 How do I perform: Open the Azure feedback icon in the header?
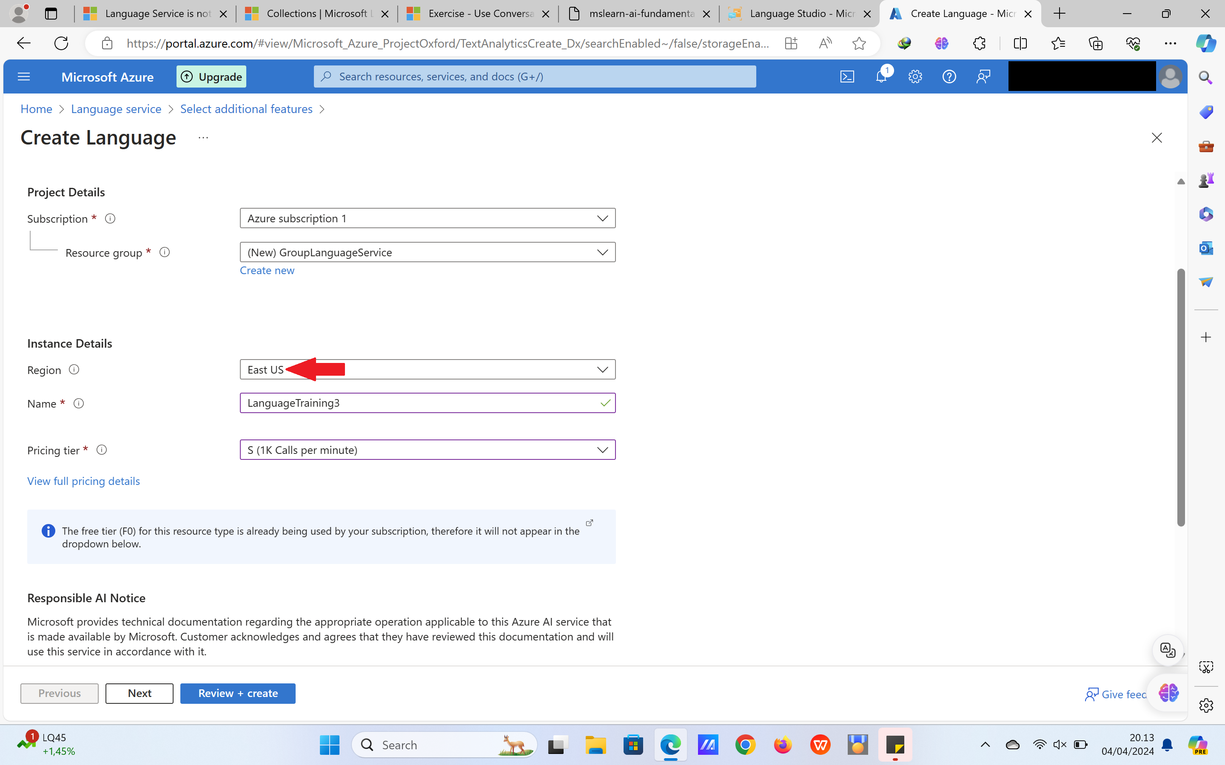pyautogui.click(x=983, y=76)
